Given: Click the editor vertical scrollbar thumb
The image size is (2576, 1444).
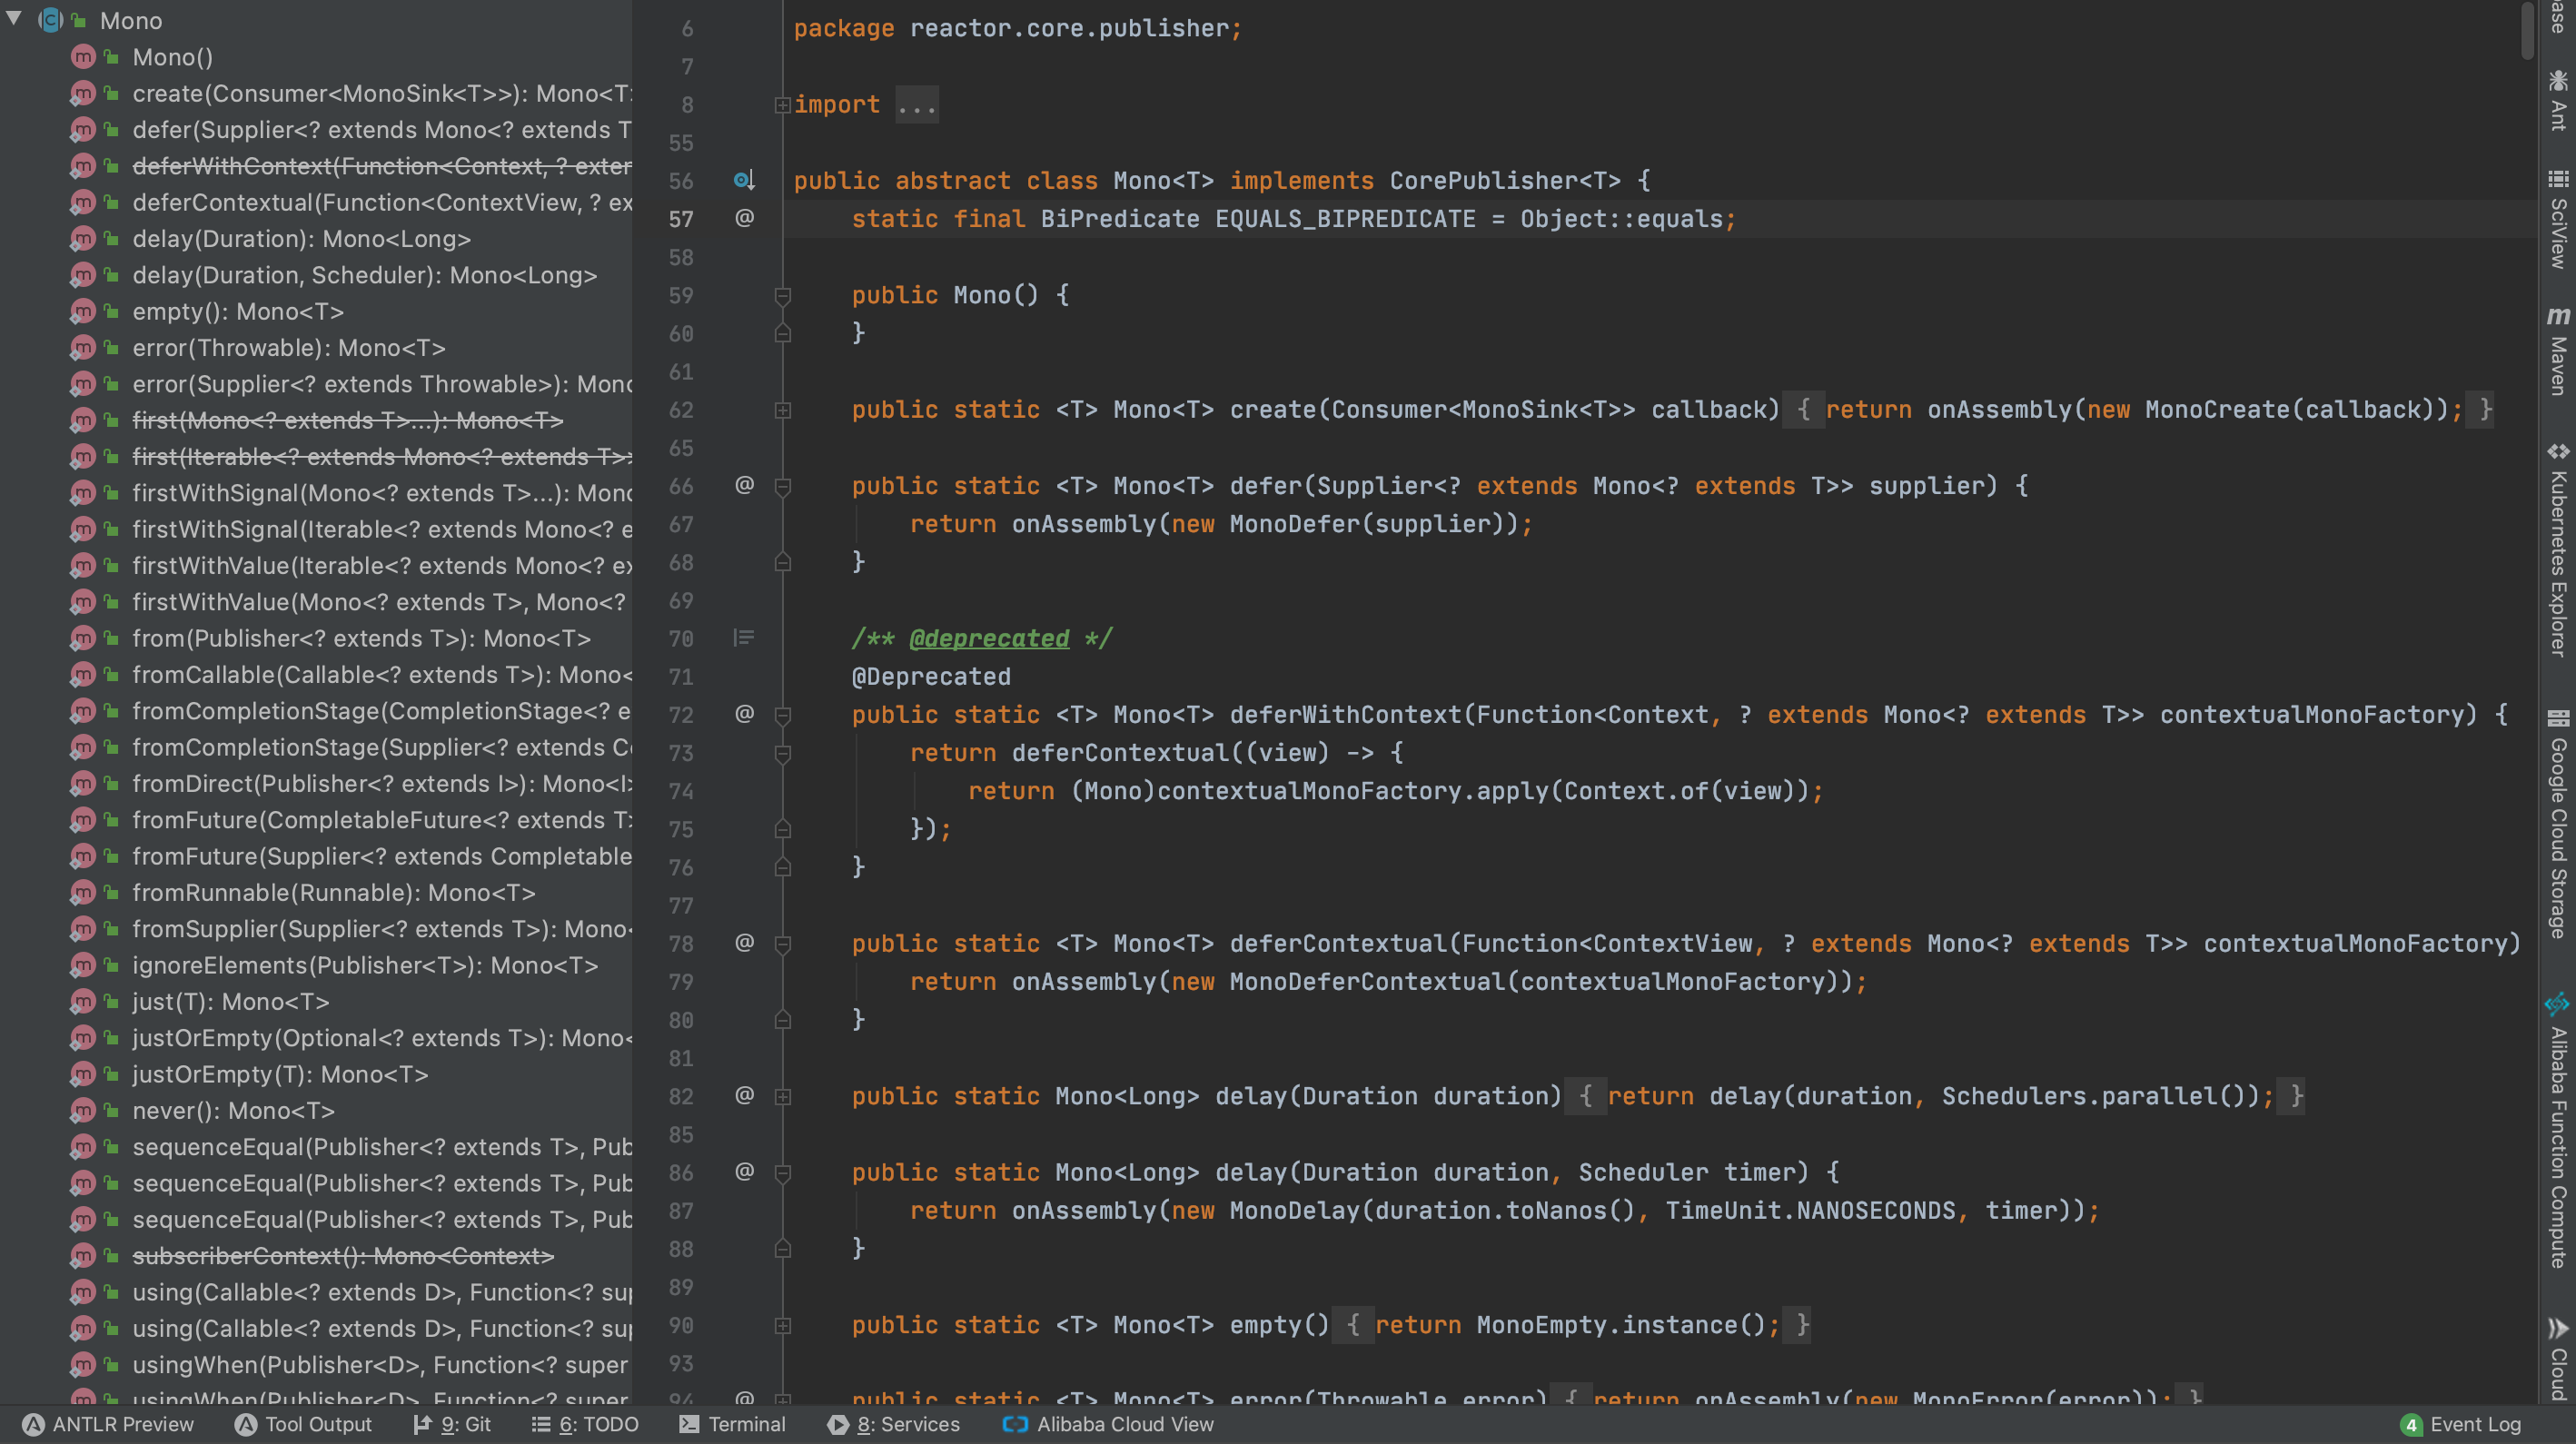Looking at the screenshot, I should (2528, 30).
